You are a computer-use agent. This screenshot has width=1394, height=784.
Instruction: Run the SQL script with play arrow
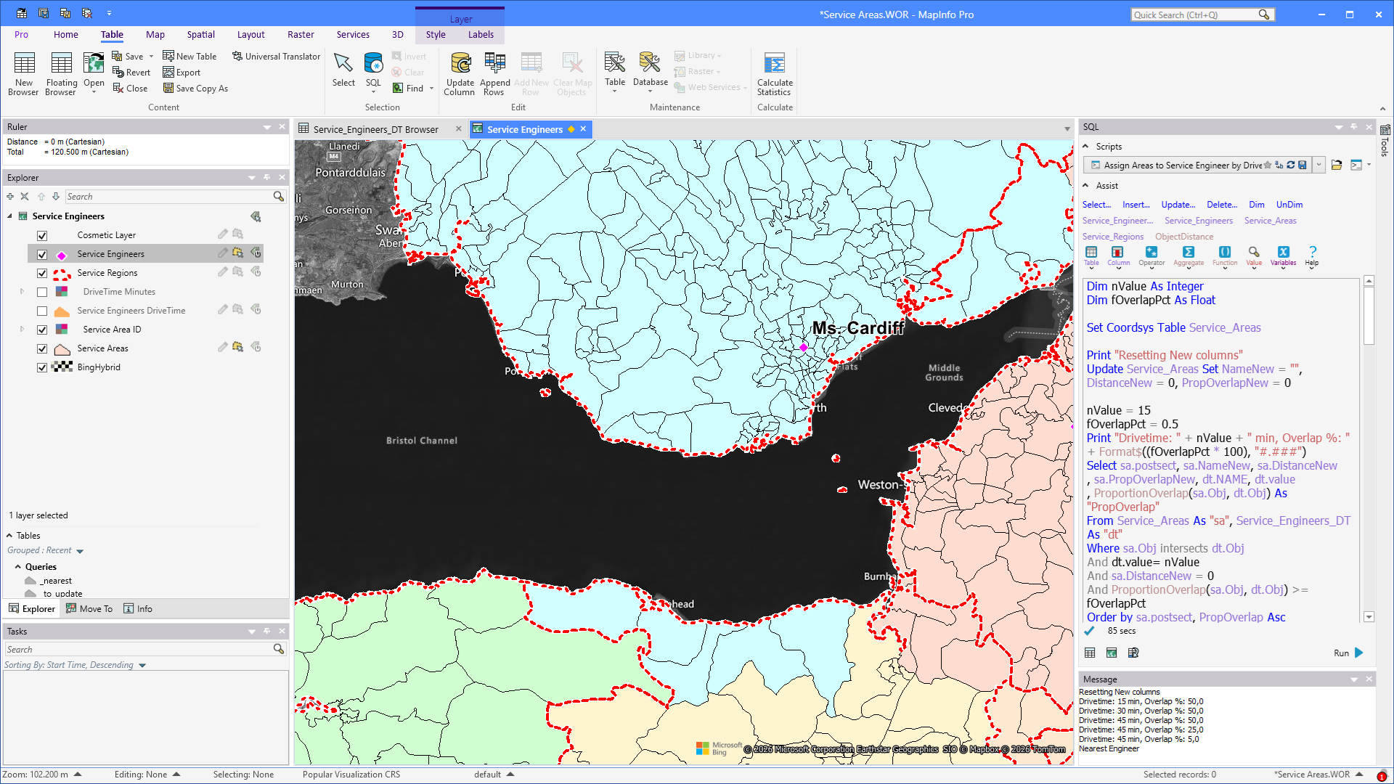1359,653
